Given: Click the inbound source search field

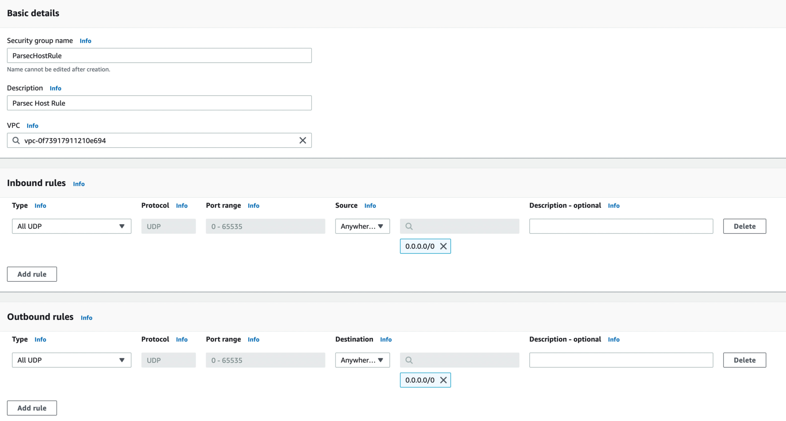Looking at the screenshot, I should [459, 226].
